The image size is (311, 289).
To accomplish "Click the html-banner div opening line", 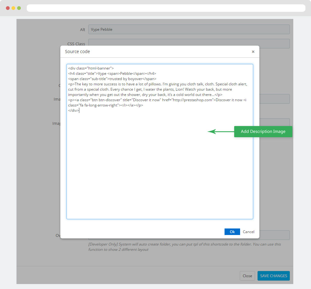I will [91, 68].
